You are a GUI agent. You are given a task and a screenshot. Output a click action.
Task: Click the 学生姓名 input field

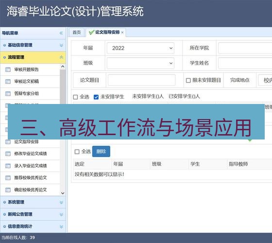point(245,63)
